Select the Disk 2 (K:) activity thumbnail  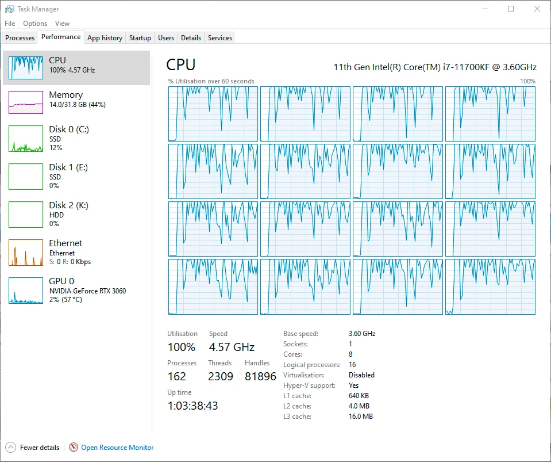tap(26, 215)
